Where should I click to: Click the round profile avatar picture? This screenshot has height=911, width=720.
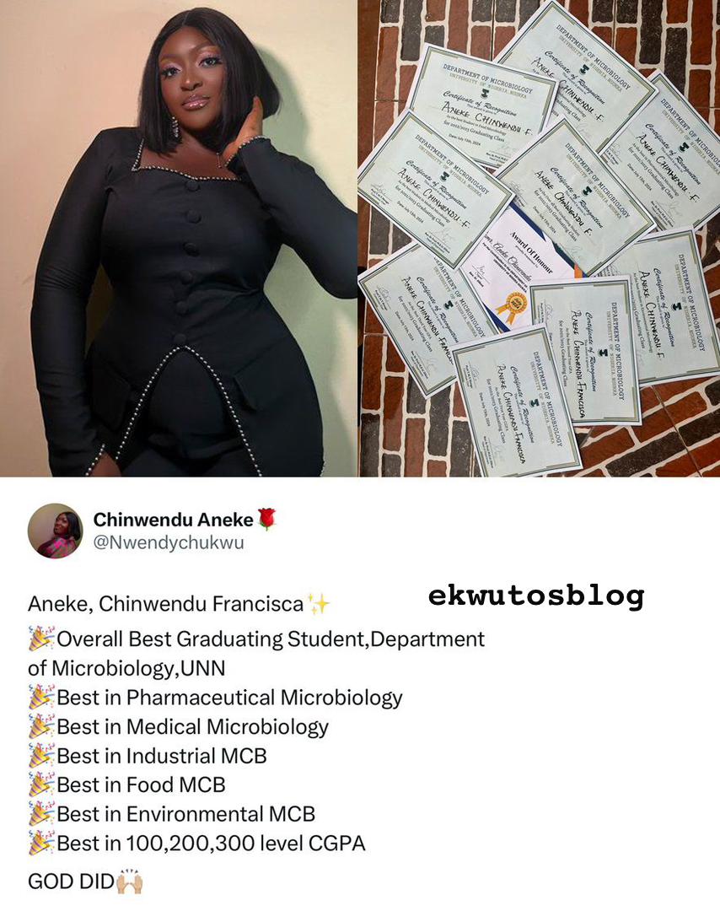click(55, 531)
